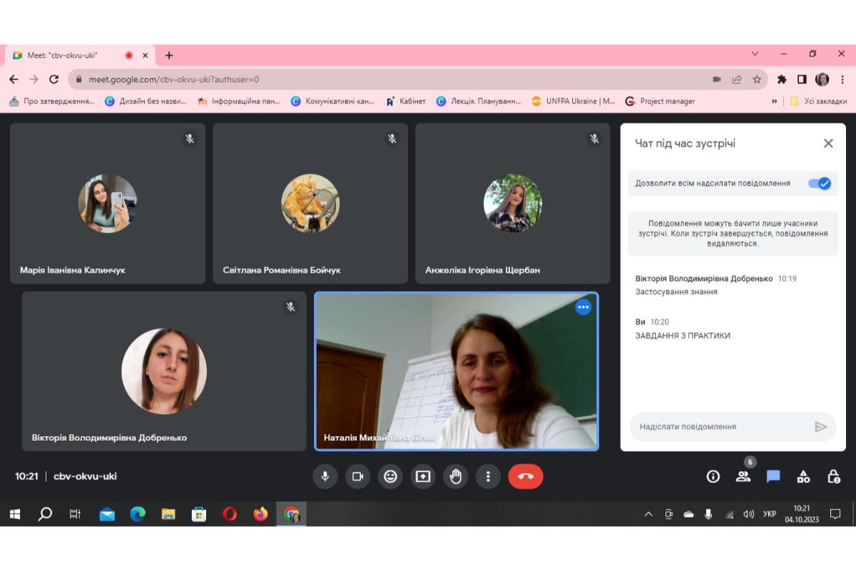This screenshot has height=571, width=856.
Task: Open the Project manager bookmark
Action: (x=660, y=101)
